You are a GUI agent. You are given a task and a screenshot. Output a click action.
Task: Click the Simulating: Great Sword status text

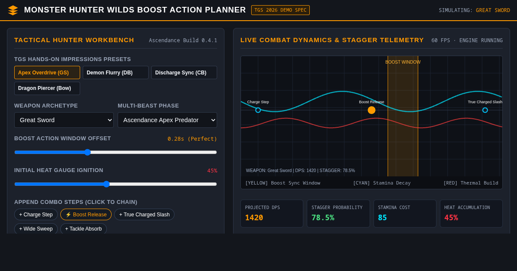474,10
